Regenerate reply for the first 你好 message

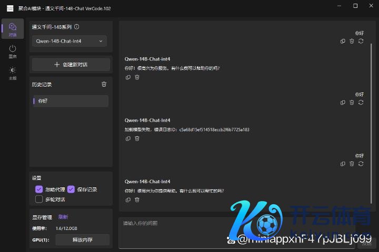(361, 41)
